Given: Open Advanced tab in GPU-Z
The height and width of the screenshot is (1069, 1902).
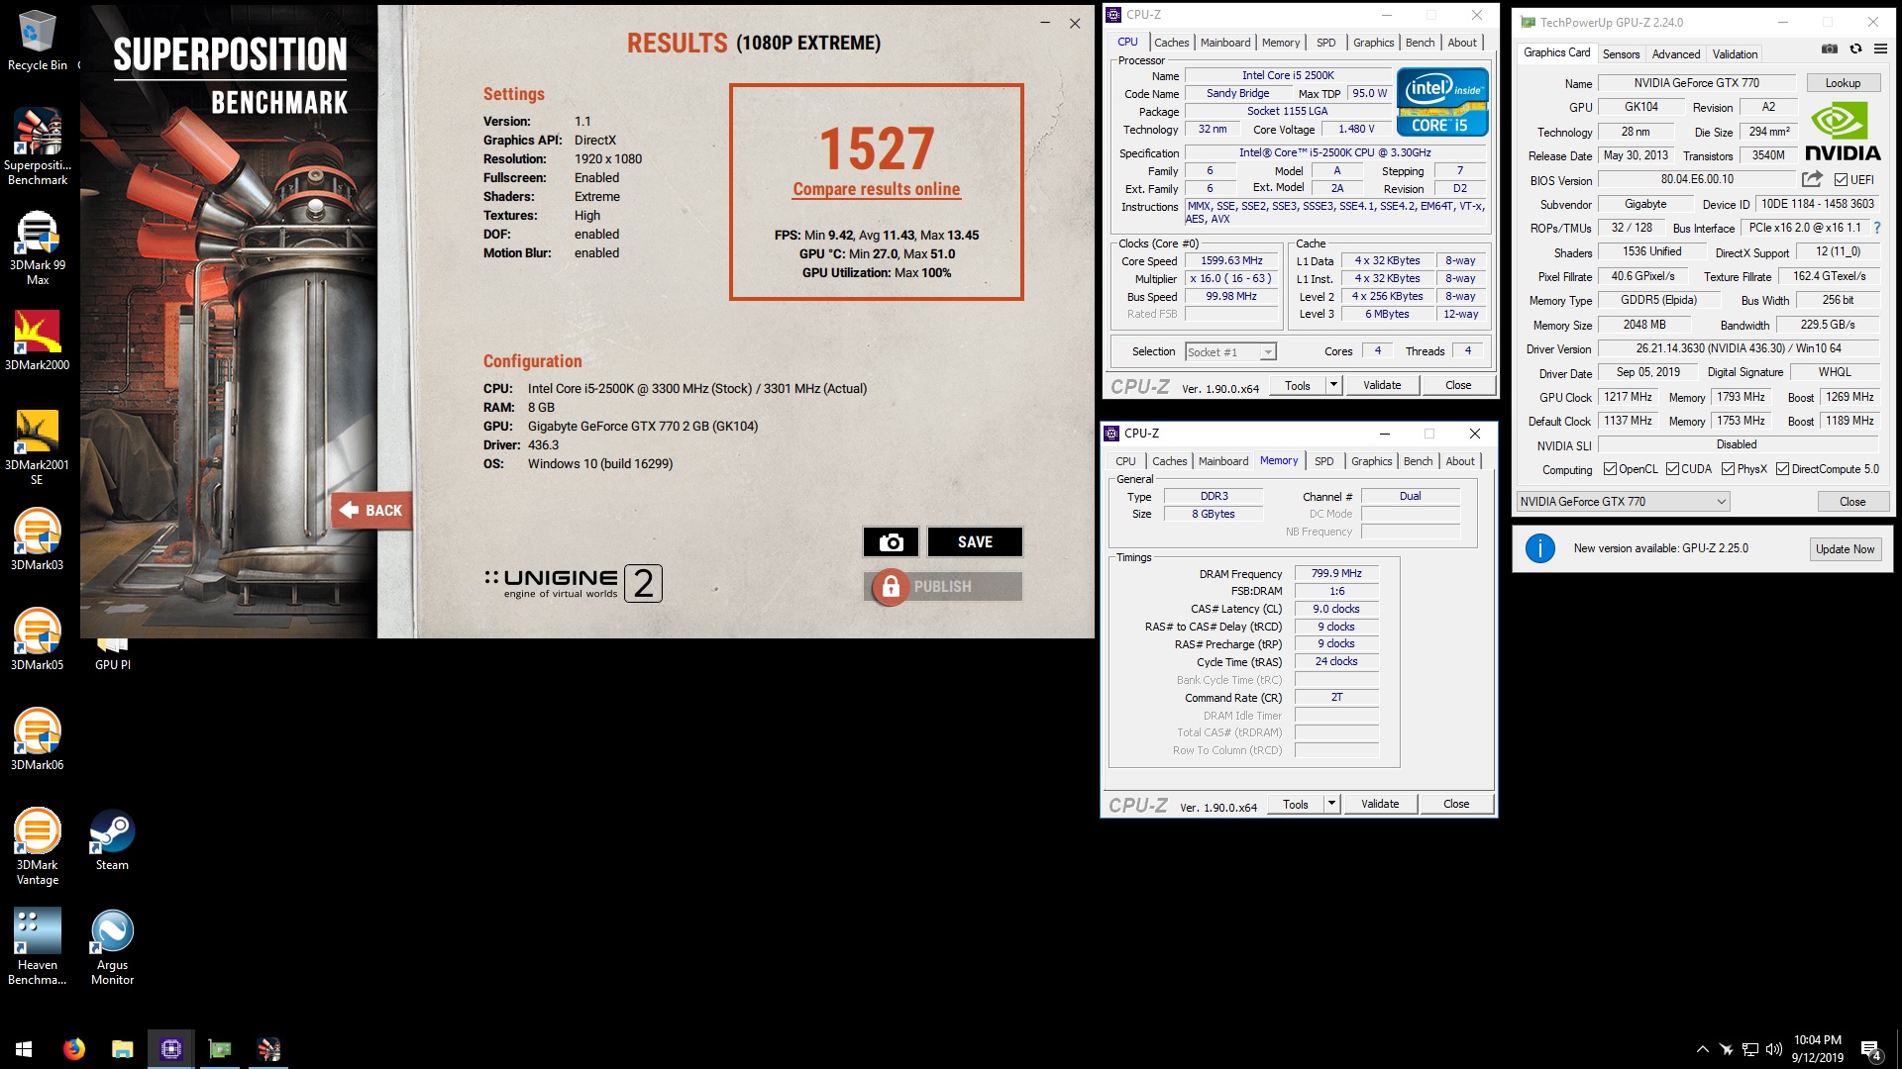Looking at the screenshot, I should pyautogui.click(x=1676, y=54).
